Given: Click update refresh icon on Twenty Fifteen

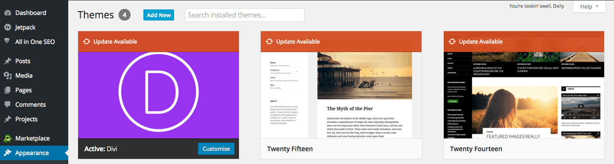Looking at the screenshot, I should (269, 41).
